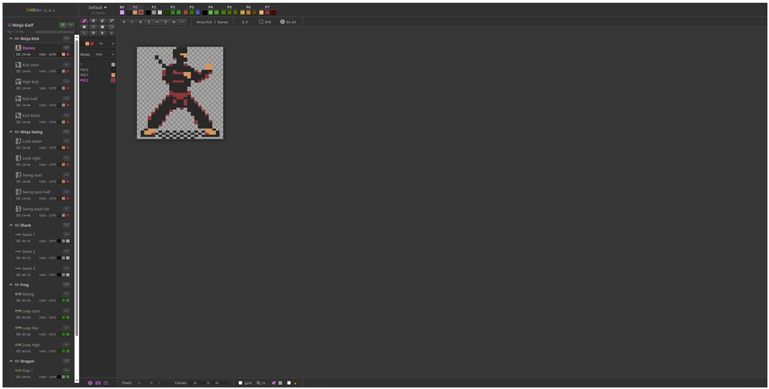Click the rotate icon in the edit toolbar
This screenshot has width=769, height=389.
167,22
